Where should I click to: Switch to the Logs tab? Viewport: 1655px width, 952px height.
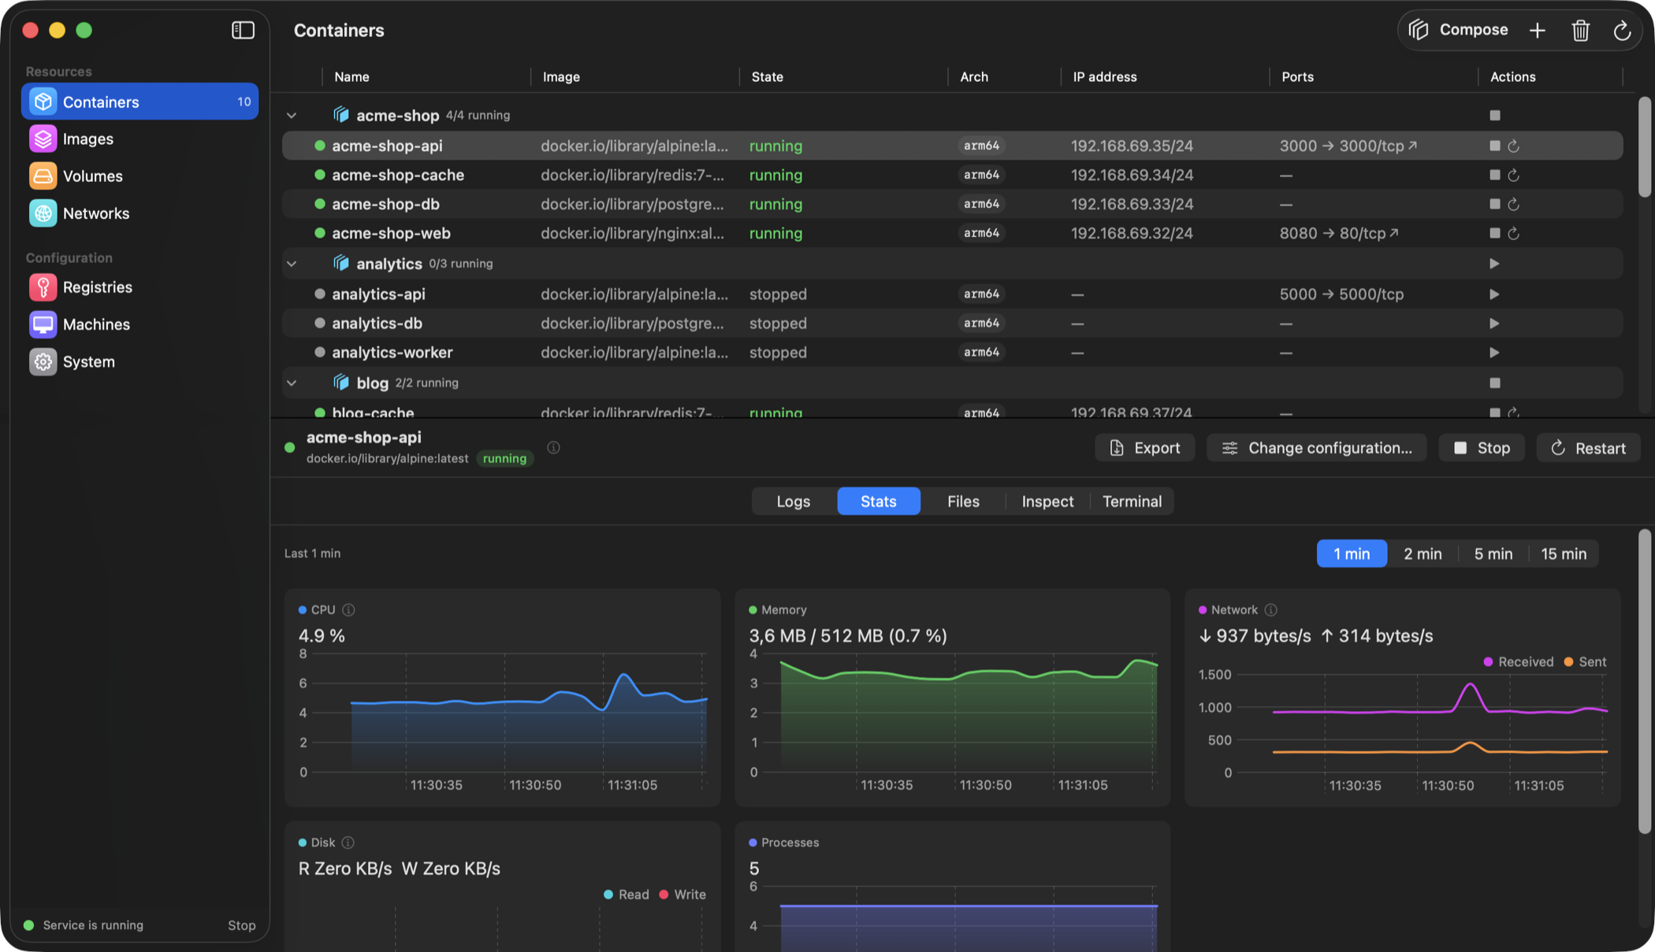click(794, 502)
